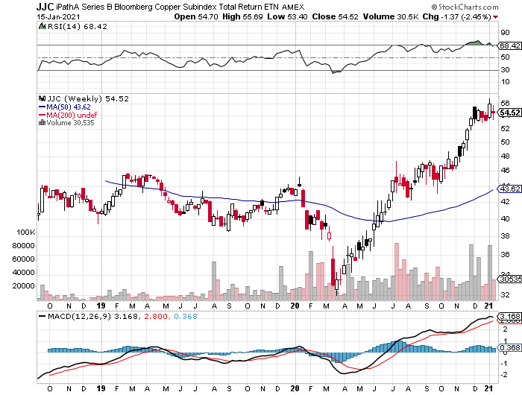Viewport: 522px width, 395px height.
Task: Click the 30535 volume tag on the right axis
Action: click(x=509, y=279)
